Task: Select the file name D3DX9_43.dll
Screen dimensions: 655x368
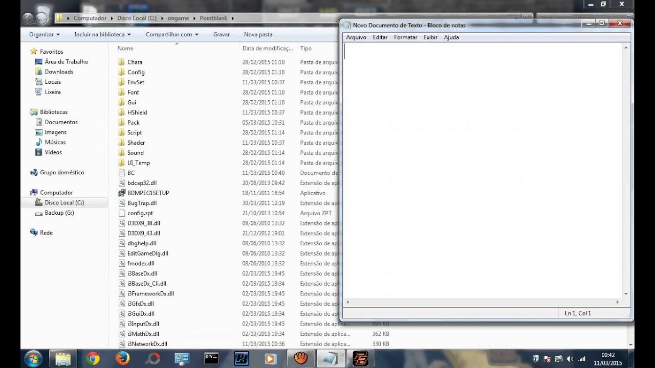Action: [x=144, y=233]
